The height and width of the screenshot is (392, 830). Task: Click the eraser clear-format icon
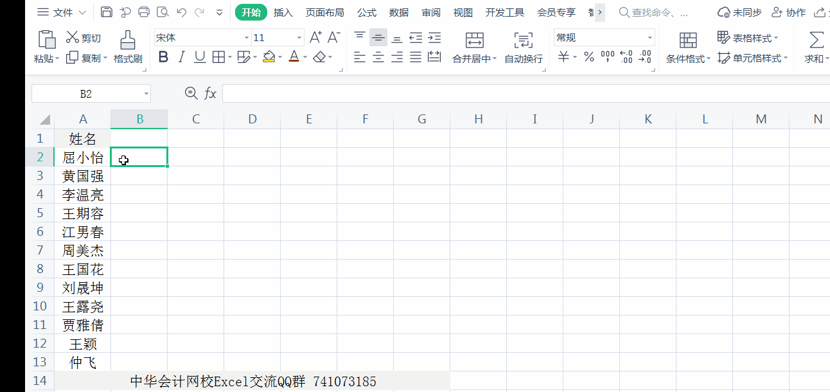pos(320,57)
